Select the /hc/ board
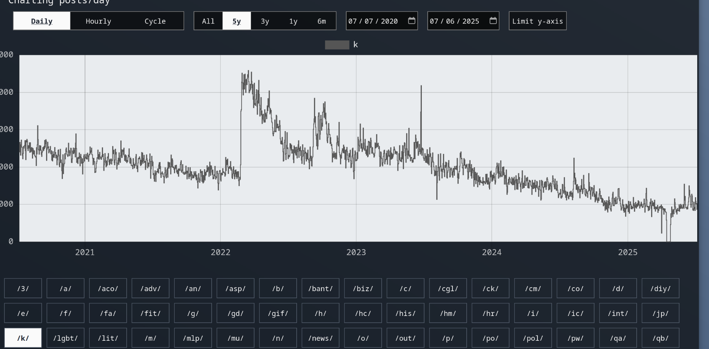Image resolution: width=709 pixels, height=349 pixels. tap(363, 313)
